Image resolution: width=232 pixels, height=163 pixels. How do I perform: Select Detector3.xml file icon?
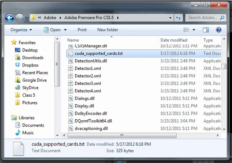tap(71, 83)
